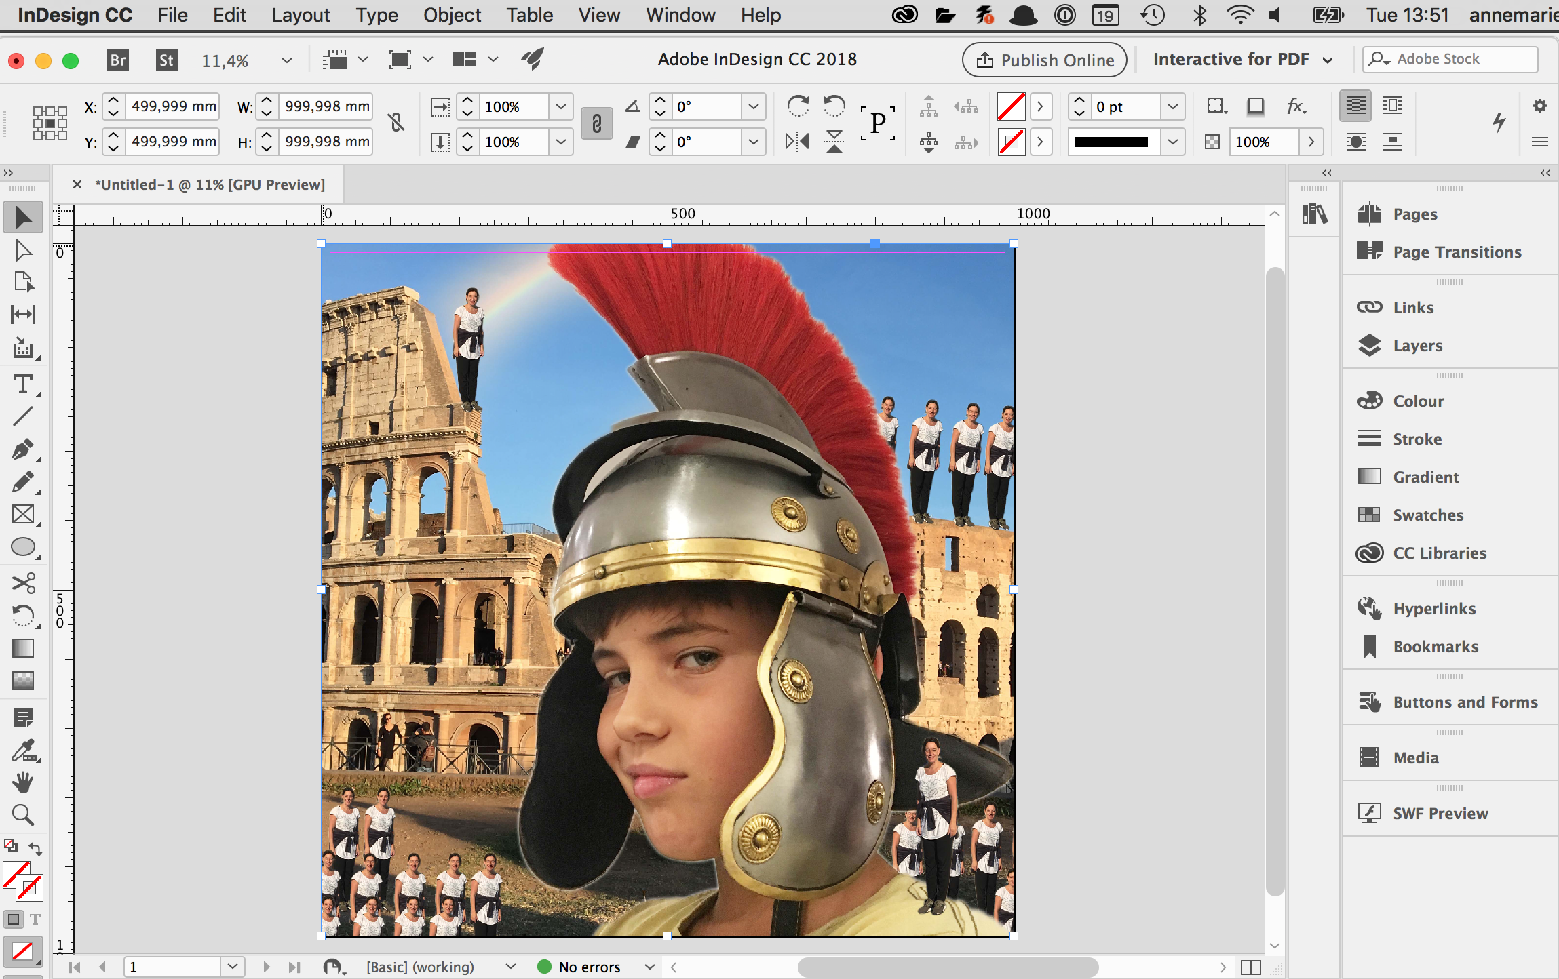Select the Rectangle Frame tool
This screenshot has width=1559, height=979.
point(23,514)
